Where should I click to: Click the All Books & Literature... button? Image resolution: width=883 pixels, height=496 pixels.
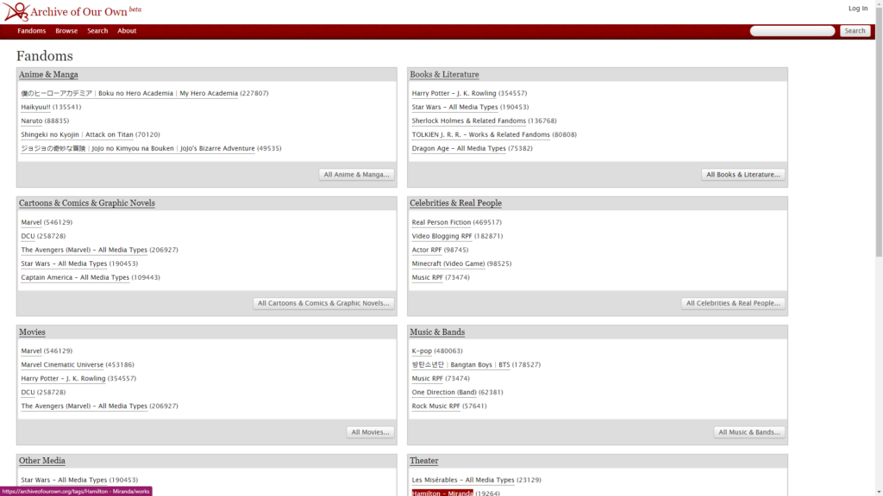(x=743, y=175)
